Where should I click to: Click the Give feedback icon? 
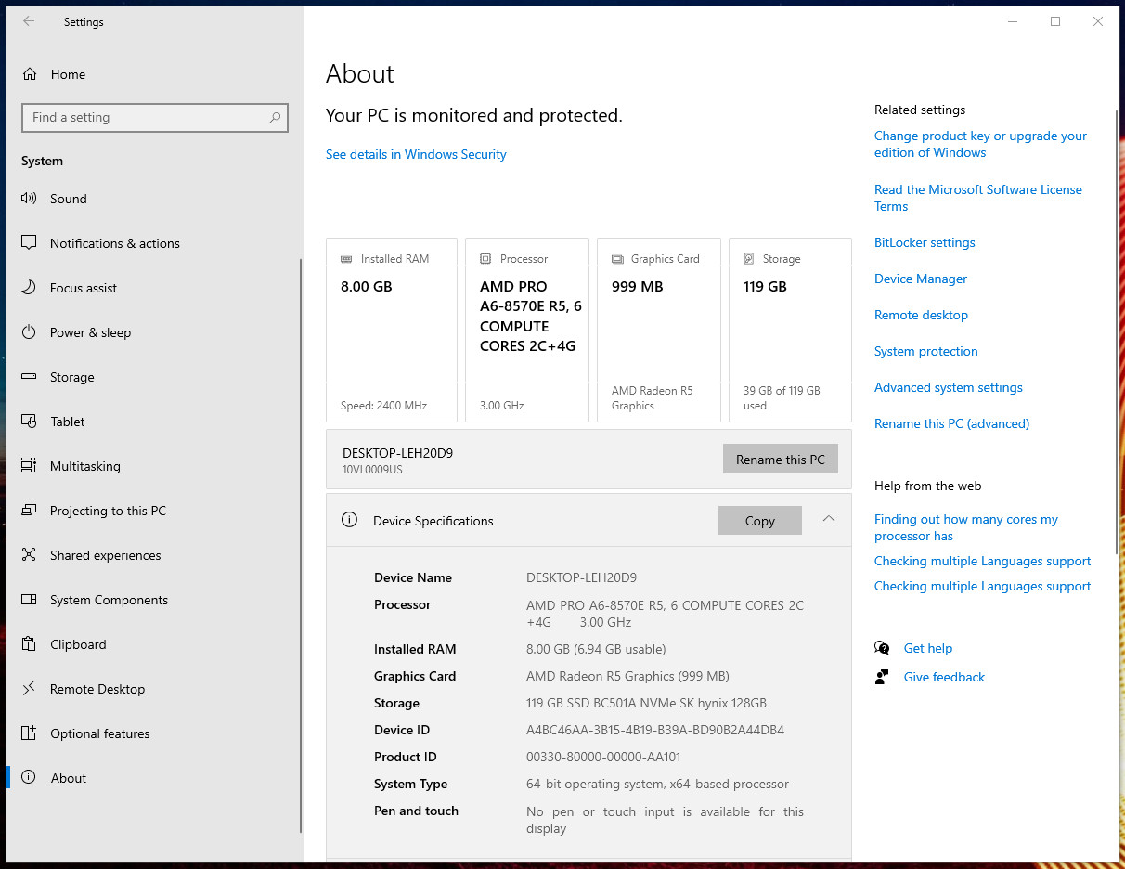tap(882, 677)
